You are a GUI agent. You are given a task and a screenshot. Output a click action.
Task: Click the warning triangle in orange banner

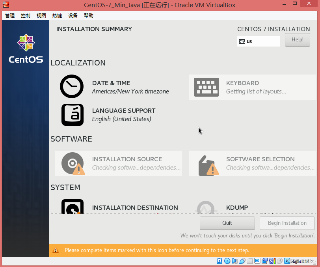pos(56,250)
